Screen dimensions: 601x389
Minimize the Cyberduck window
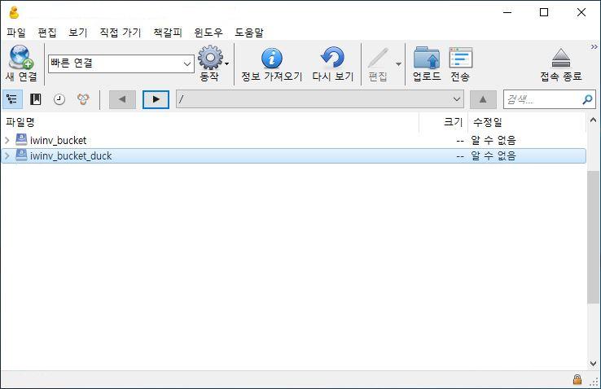pos(507,12)
